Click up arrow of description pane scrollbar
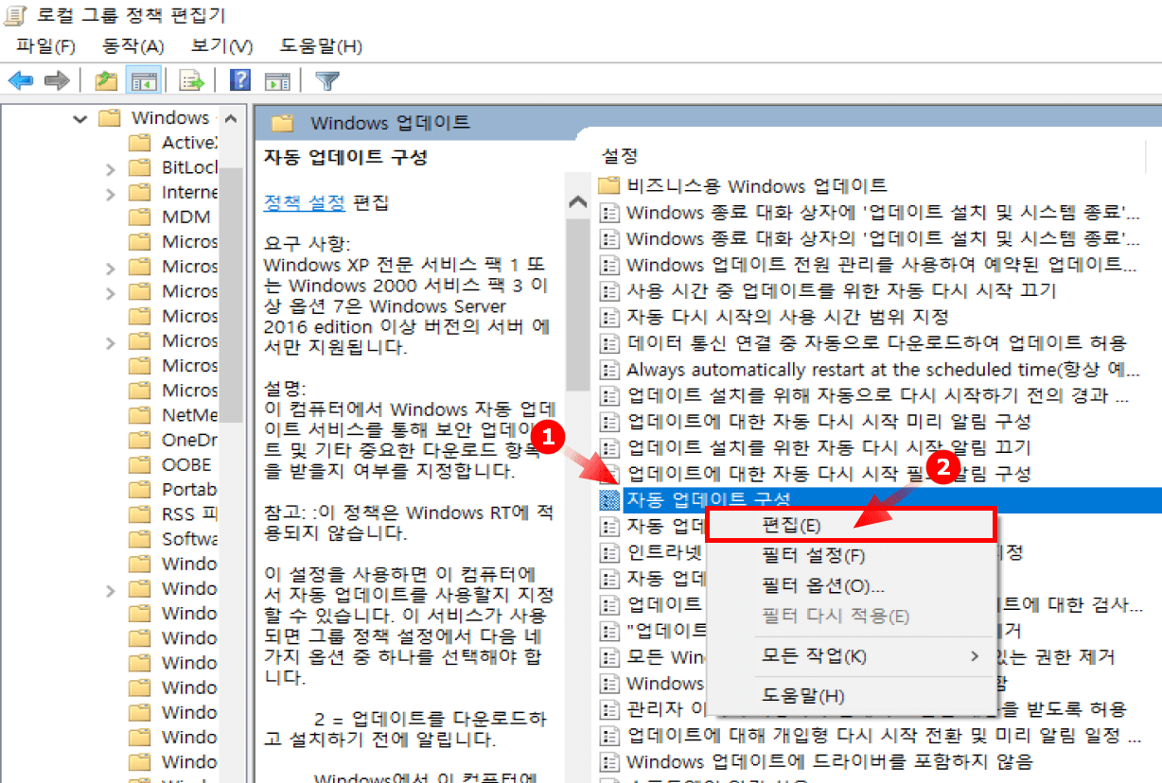 point(577,202)
